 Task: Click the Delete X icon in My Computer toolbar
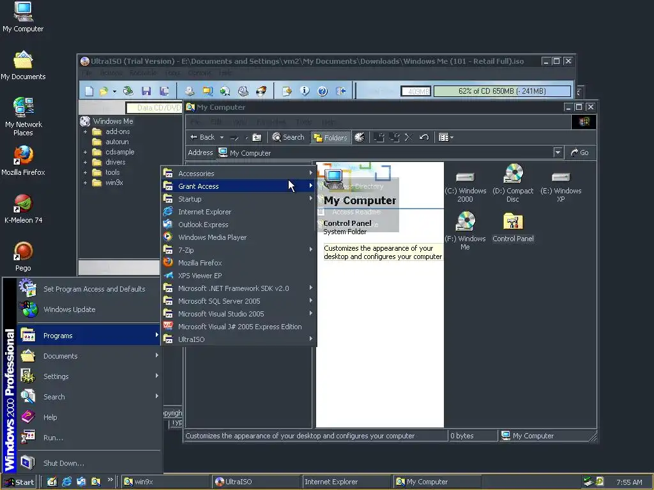pyautogui.click(x=408, y=137)
